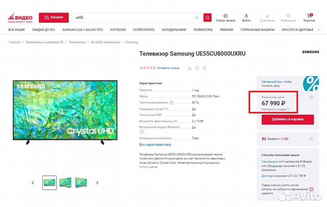Open the percent discount badge
This screenshot has width=327, height=207.
coord(311,84)
